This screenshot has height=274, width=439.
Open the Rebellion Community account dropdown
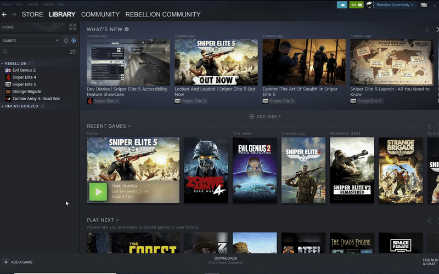(x=395, y=5)
